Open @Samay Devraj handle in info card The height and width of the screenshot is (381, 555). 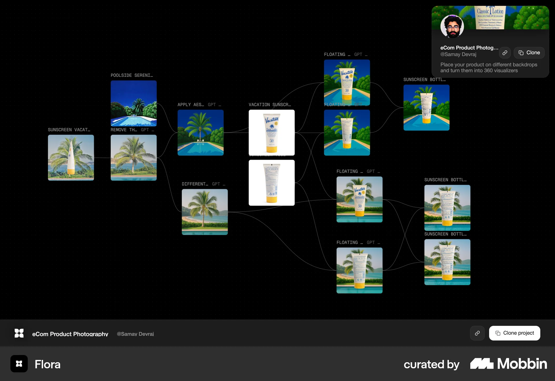458,54
